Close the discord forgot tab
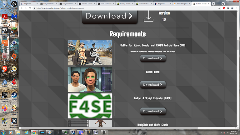Screen dimensions: 240x135 pos(190,4)
